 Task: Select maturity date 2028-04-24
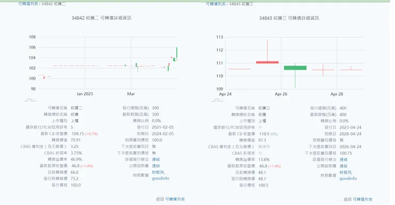[350, 134]
